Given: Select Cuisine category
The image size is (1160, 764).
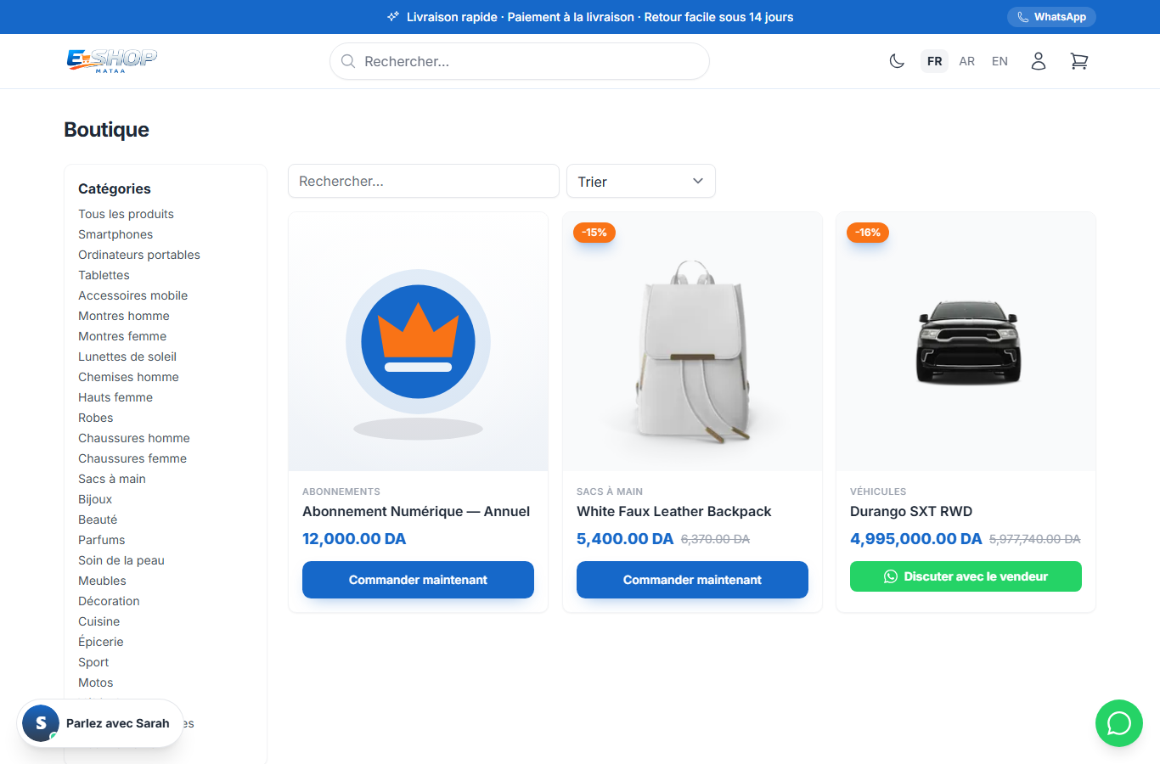Looking at the screenshot, I should tap(99, 621).
